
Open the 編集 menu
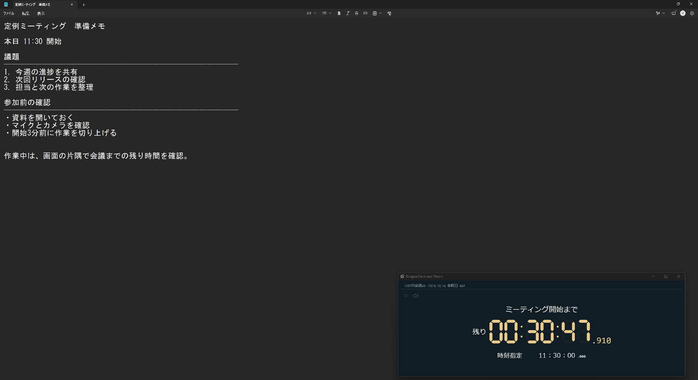(26, 14)
